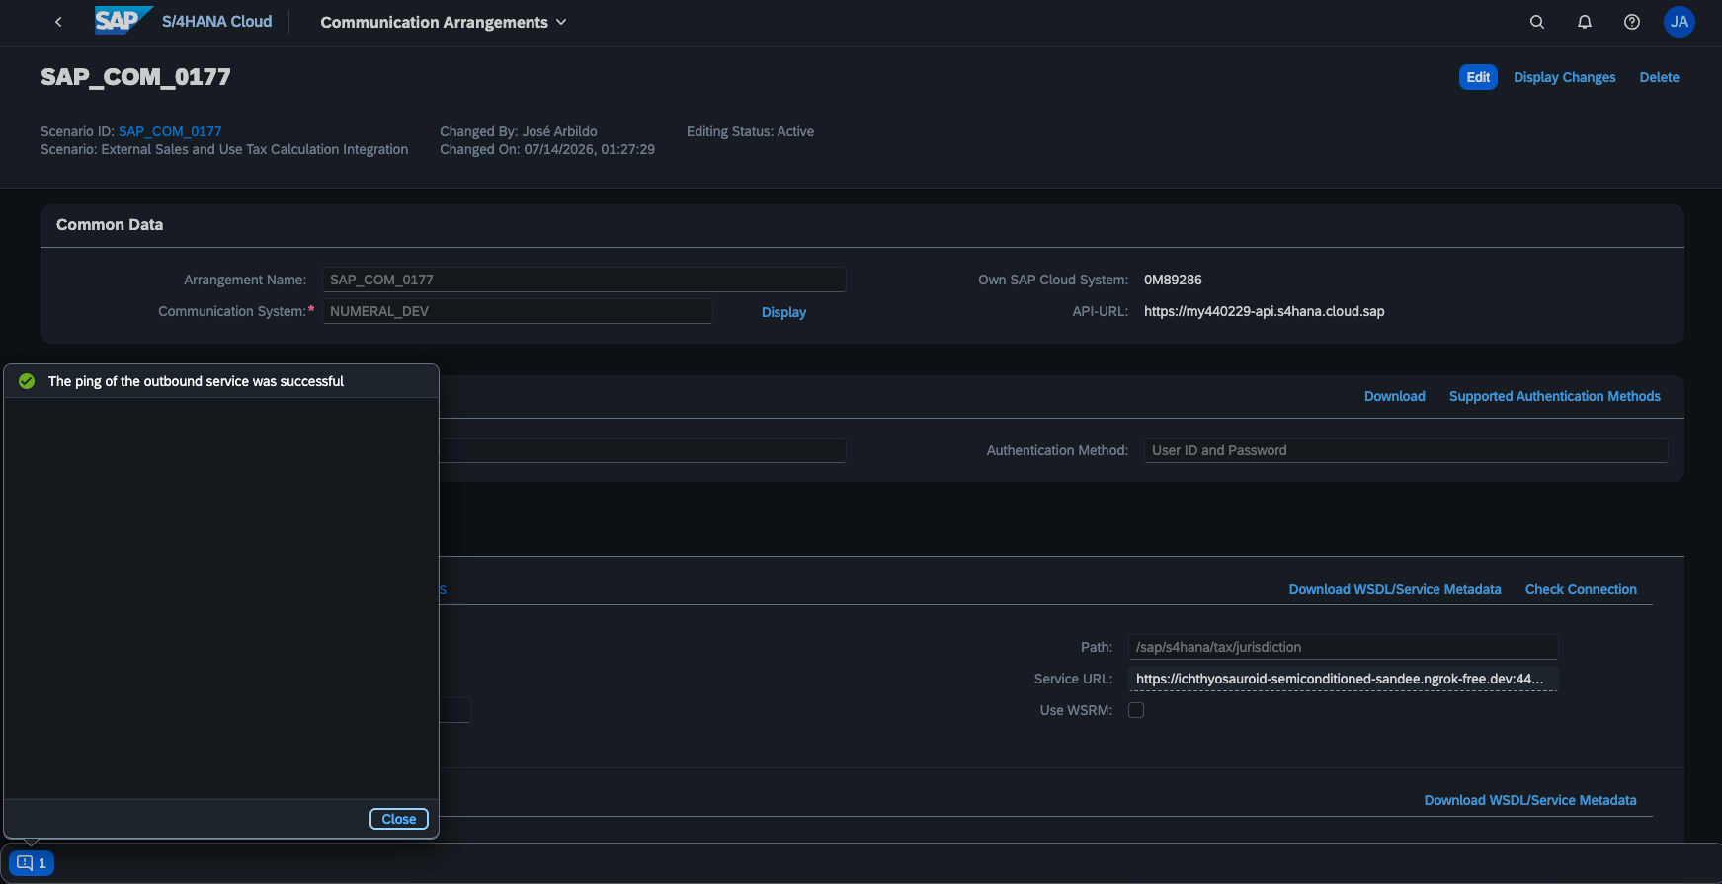Click the Service URL field
Image resolution: width=1722 pixels, height=884 pixels.
(x=1344, y=679)
